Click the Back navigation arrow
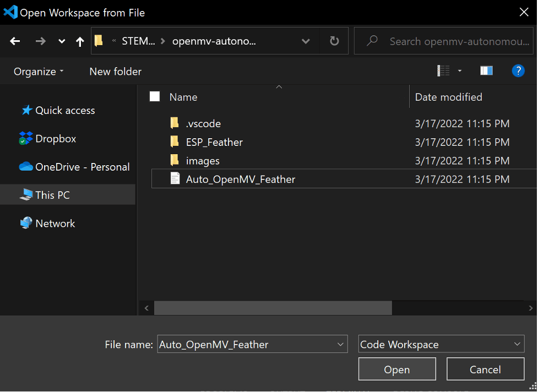 tap(15, 41)
